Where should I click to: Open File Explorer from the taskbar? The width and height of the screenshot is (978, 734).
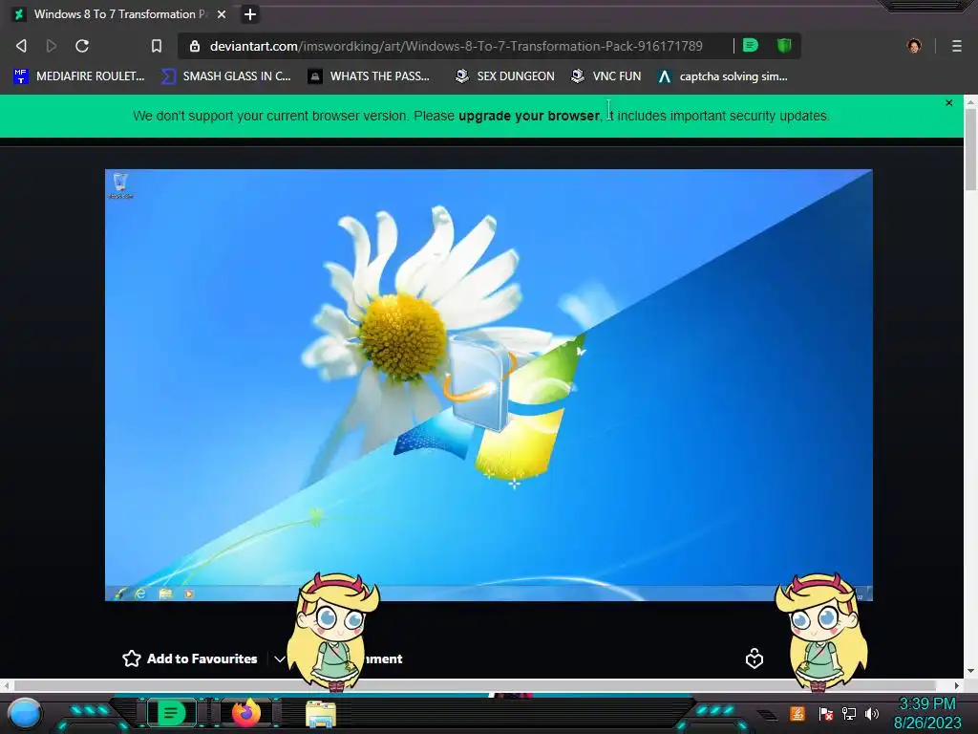click(321, 714)
